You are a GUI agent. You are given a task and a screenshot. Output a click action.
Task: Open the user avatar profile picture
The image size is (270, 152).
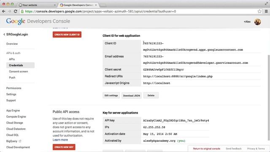257,22
